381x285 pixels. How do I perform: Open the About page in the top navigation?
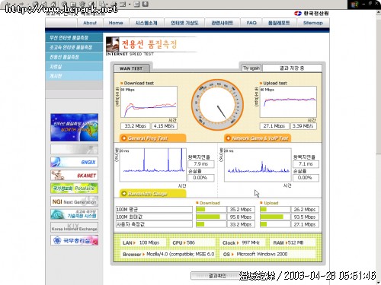(90, 23)
